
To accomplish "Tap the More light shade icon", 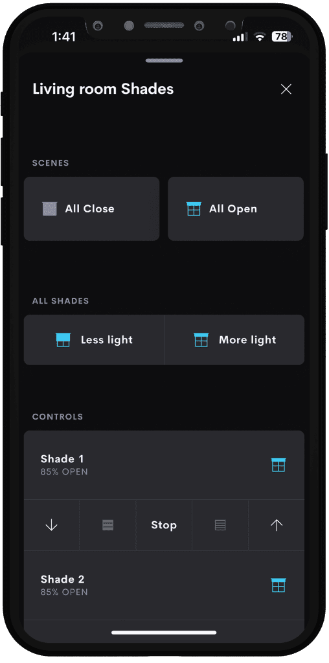I will (x=201, y=340).
